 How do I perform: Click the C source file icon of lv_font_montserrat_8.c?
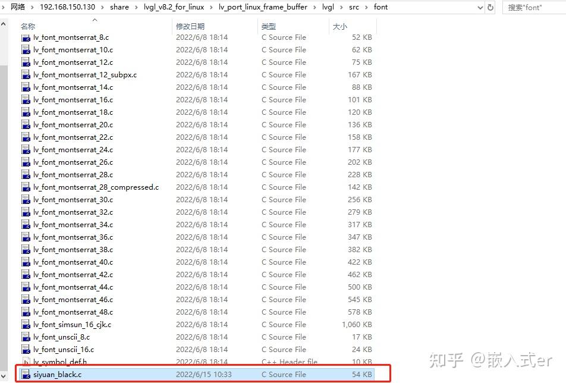[x=26, y=37]
